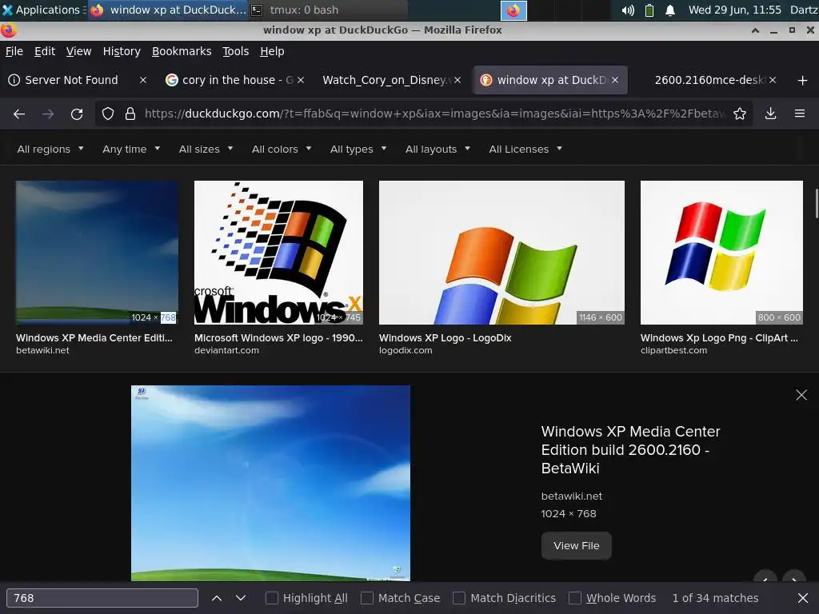Image resolution: width=819 pixels, height=614 pixels.
Task: Expand the All layouts filter dropdown
Action: click(x=437, y=150)
